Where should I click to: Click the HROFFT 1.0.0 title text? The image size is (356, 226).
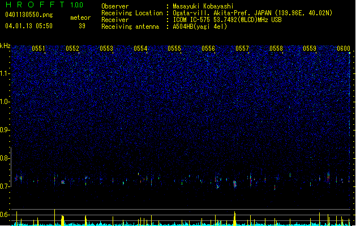pyautogui.click(x=45, y=5)
